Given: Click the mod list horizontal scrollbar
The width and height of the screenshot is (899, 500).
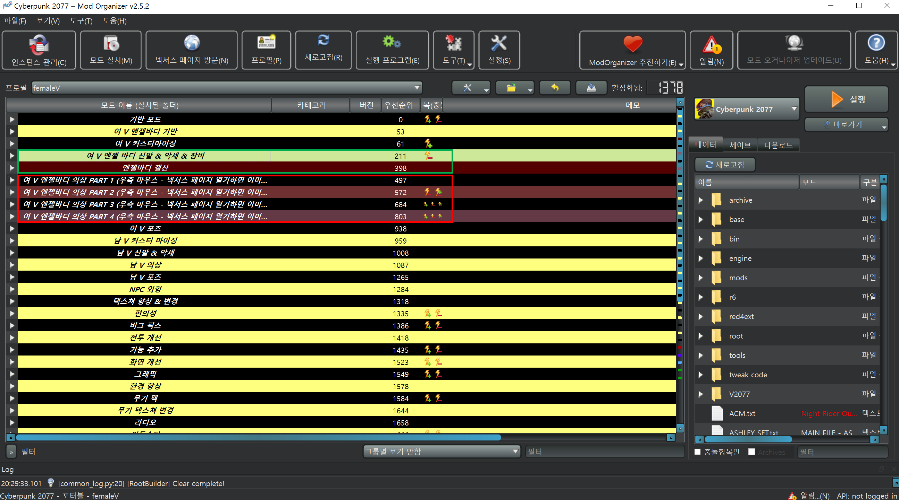Looking at the screenshot, I should (x=258, y=437).
